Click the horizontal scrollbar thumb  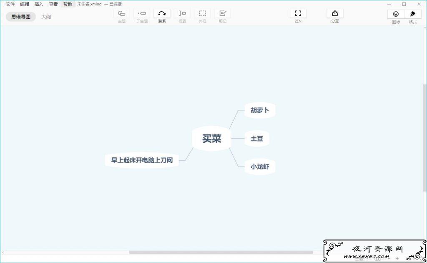click(221, 253)
